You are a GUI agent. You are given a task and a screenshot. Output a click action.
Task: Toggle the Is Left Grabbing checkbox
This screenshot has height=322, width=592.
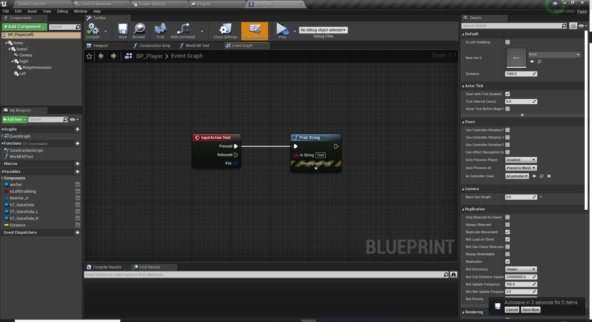tap(508, 42)
